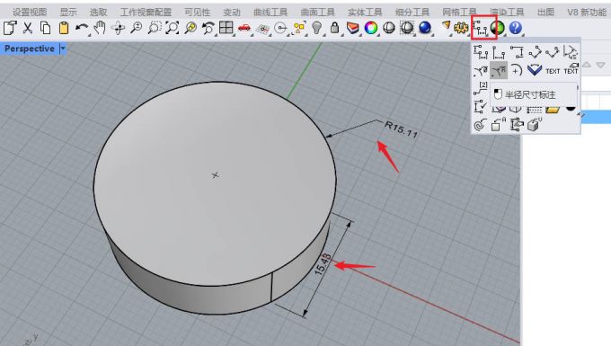The height and width of the screenshot is (346, 611).
Task: Click the Paste clipboard icon
Action: coord(64,28)
